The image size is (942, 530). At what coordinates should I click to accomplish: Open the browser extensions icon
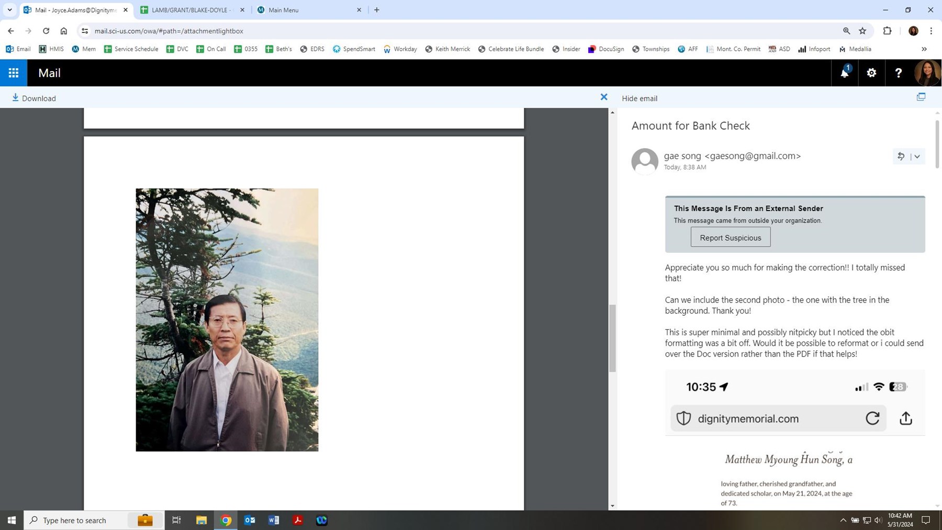click(887, 31)
